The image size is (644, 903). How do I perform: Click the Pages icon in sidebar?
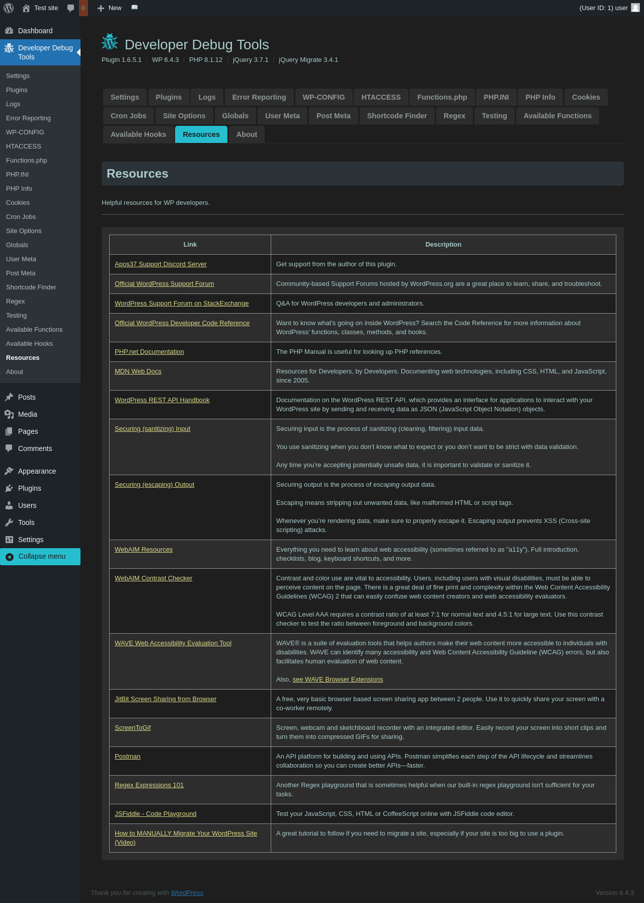point(9,431)
